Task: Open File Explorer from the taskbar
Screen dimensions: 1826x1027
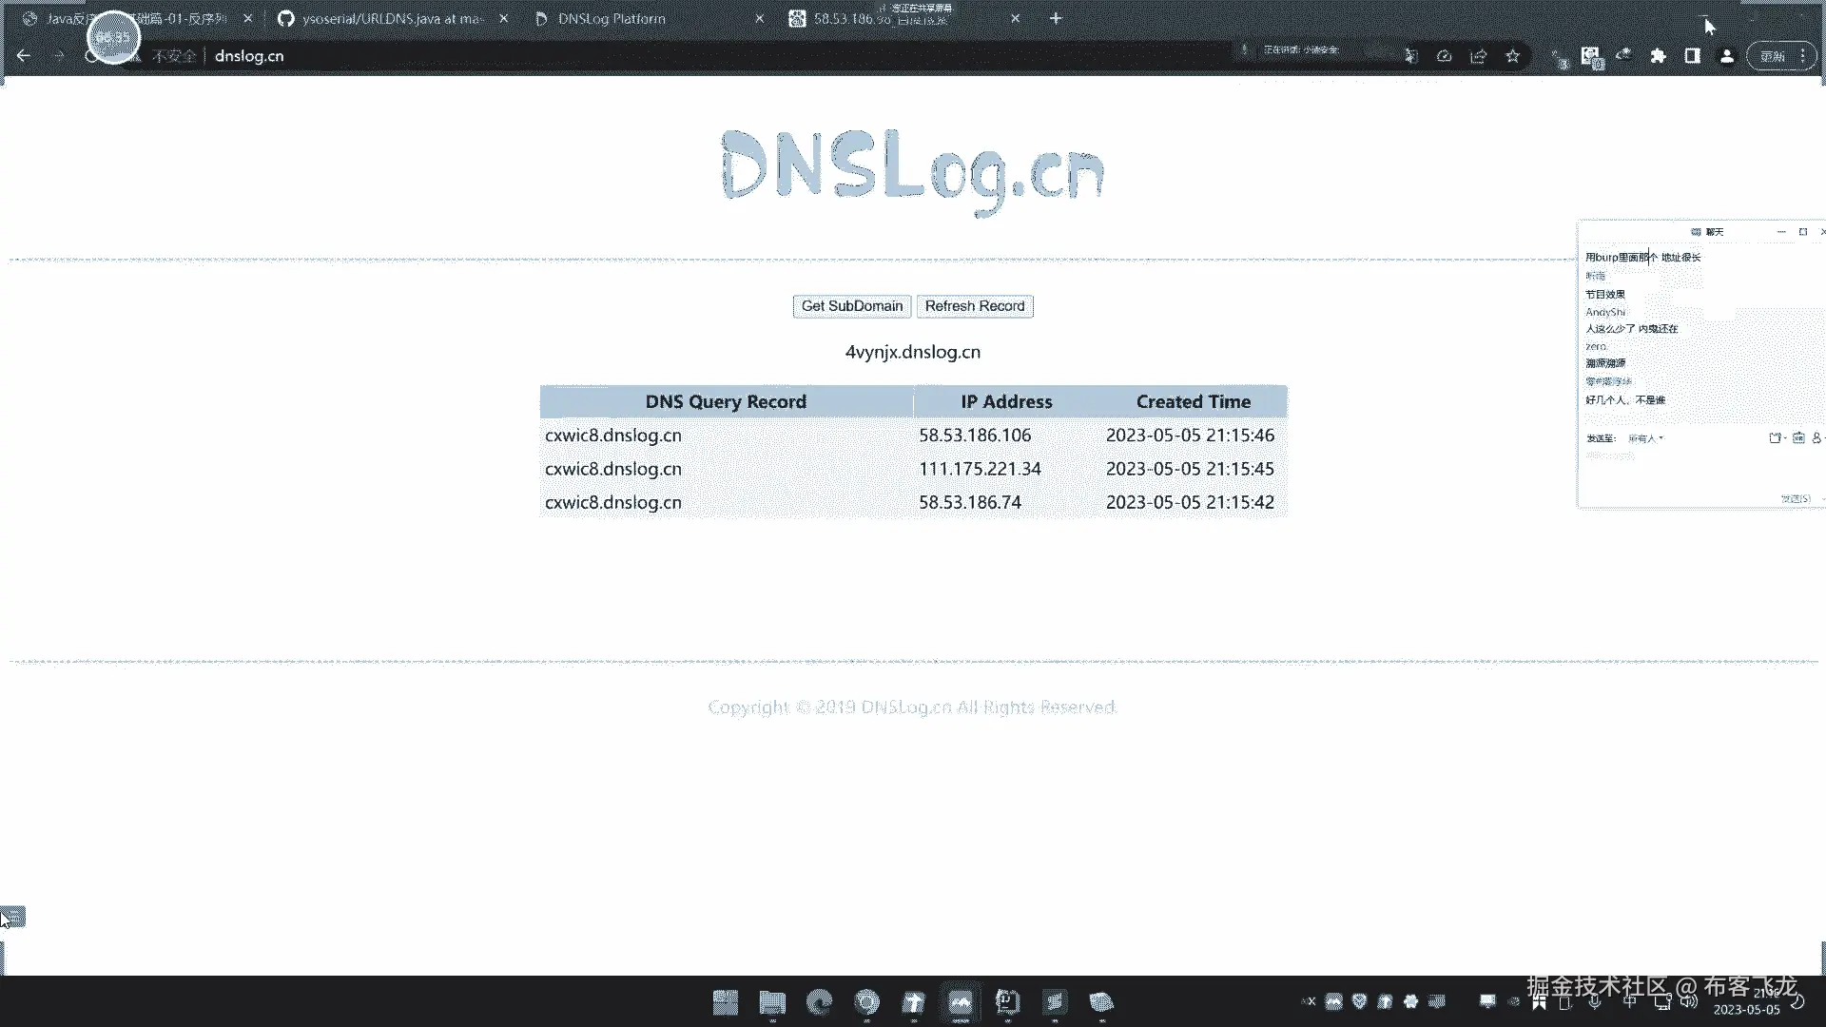Action: point(772,1001)
